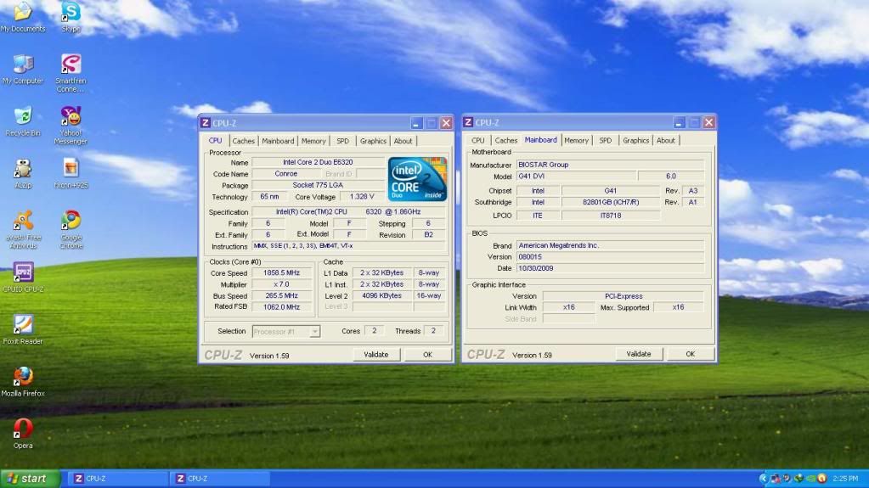Image resolution: width=869 pixels, height=488 pixels.
Task: Open About tab in right CPU-Z window
Action: 666,141
